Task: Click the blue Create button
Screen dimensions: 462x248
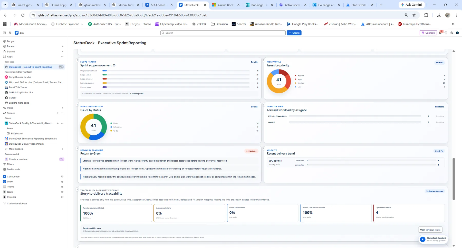Action: click(294, 33)
